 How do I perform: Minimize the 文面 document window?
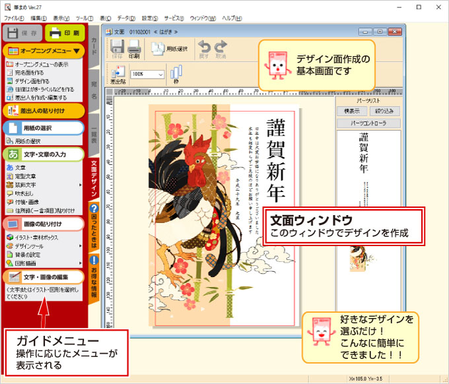point(365,32)
